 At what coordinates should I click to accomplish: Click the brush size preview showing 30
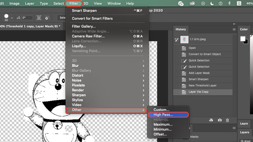6,18
